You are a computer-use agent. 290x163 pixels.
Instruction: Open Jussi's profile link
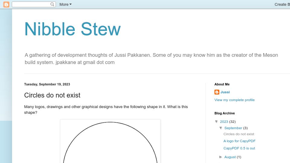(225, 92)
